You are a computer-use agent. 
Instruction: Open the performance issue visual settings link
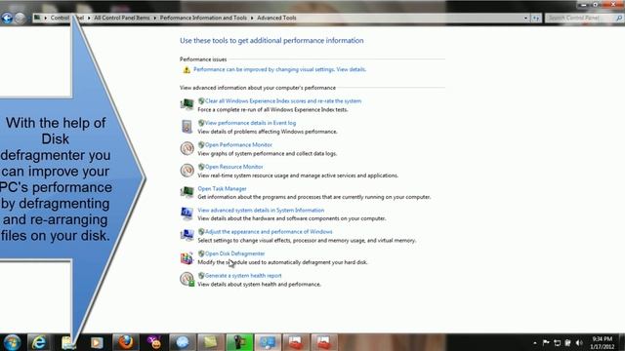[x=279, y=69]
